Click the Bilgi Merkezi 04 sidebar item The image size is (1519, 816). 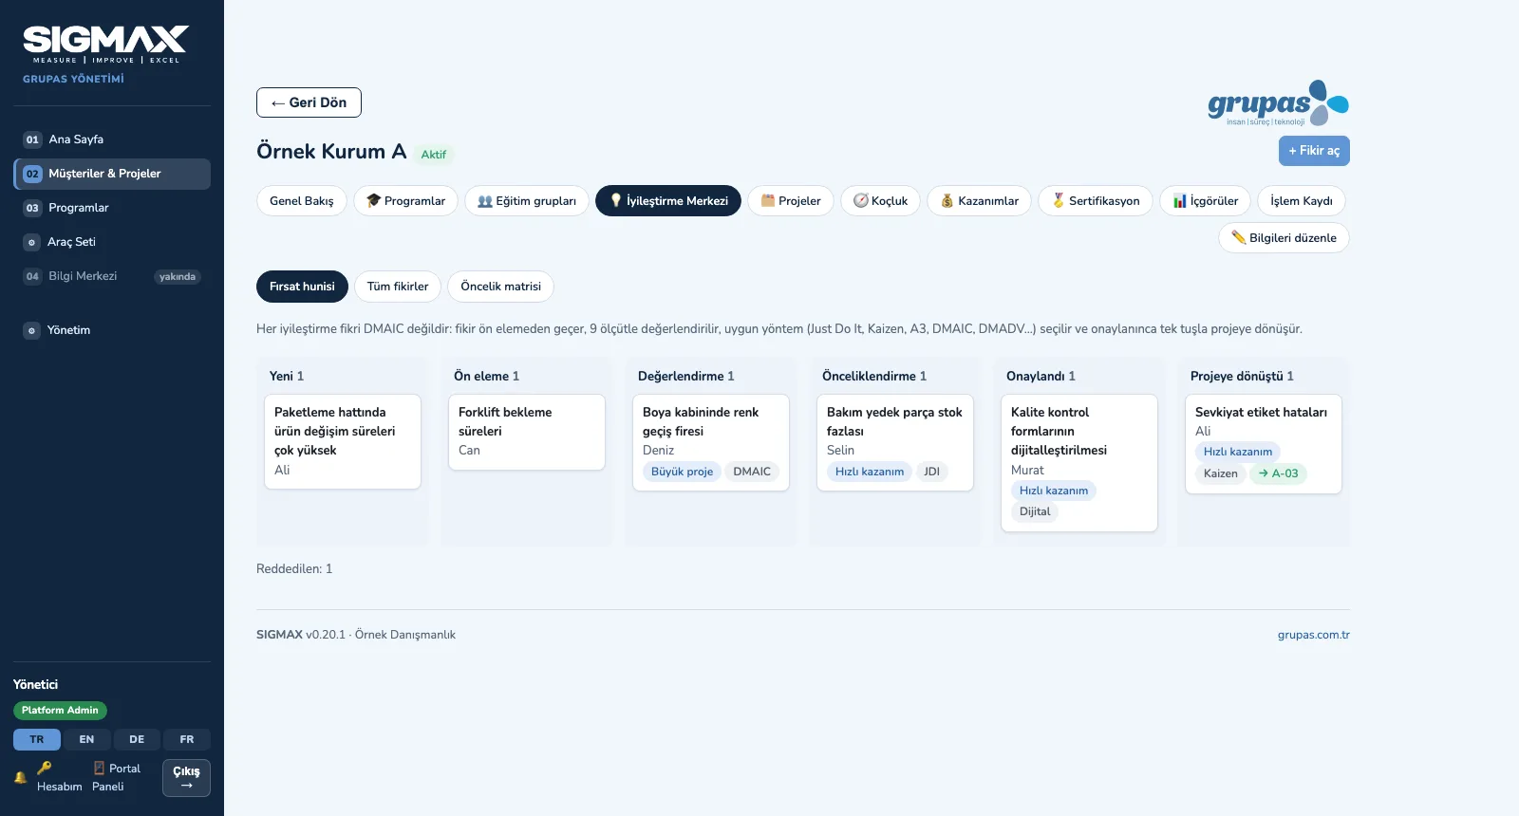click(112, 276)
